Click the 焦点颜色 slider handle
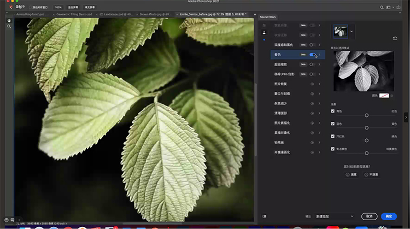Screen dimensions: 410x229 367,153
